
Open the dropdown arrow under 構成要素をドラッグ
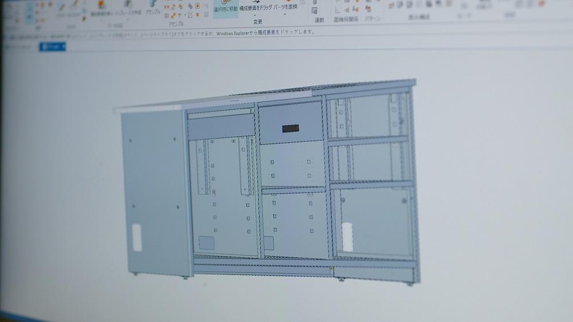click(x=255, y=15)
